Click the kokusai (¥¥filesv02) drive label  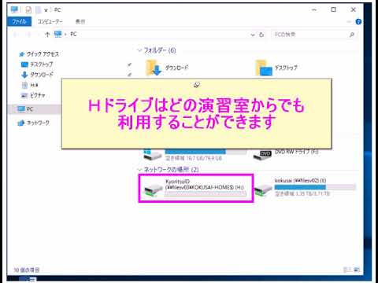[301, 181]
